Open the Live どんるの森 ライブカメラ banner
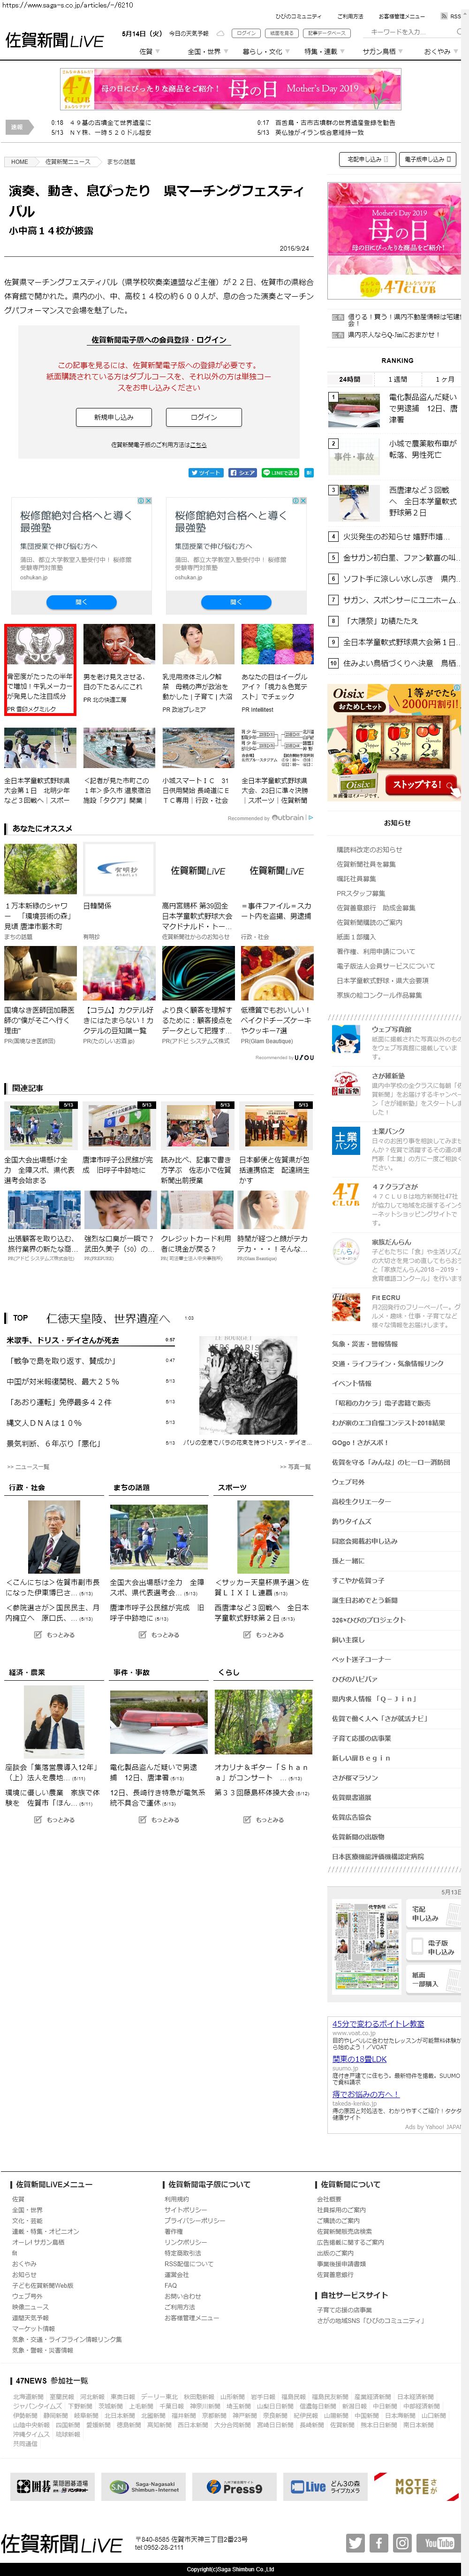 coord(324,2487)
